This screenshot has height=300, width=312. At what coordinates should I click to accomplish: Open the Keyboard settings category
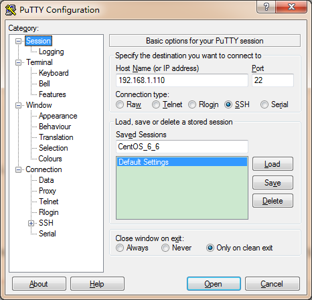54,73
